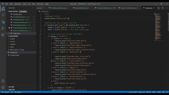Open the Accounts menu icon
Viewport: 169px width, 95px height.
[3, 81]
